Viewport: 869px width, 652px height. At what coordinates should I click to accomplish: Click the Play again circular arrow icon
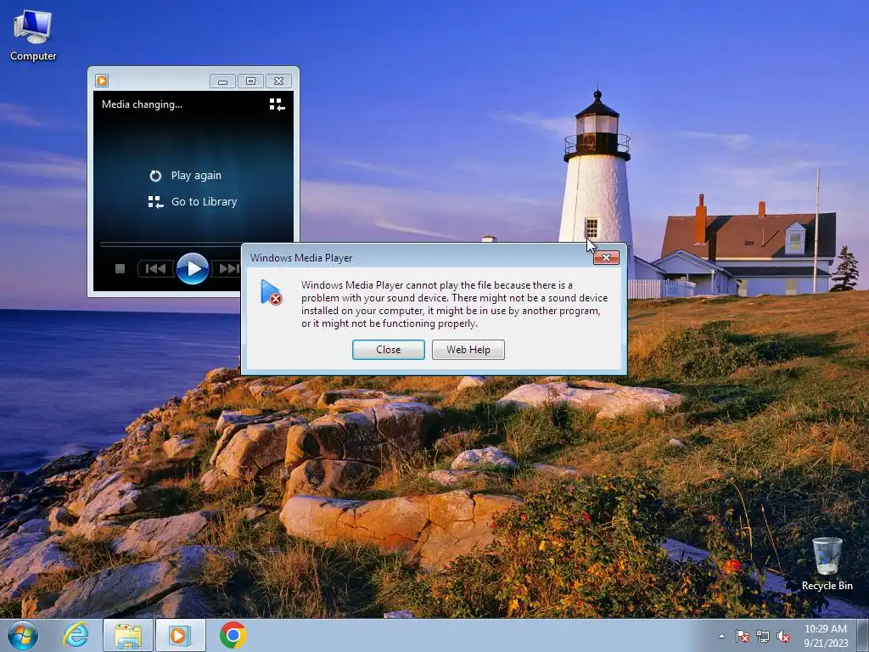tap(156, 176)
